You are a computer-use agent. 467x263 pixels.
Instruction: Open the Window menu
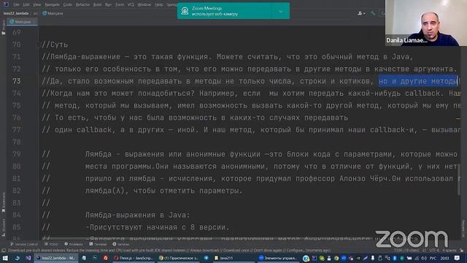point(144,4)
